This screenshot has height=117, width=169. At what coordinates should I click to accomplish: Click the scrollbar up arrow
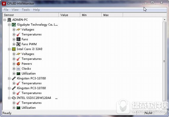(165, 20)
